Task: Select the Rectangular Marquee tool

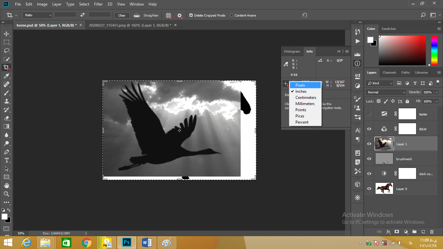Action: pyautogui.click(x=6, y=42)
